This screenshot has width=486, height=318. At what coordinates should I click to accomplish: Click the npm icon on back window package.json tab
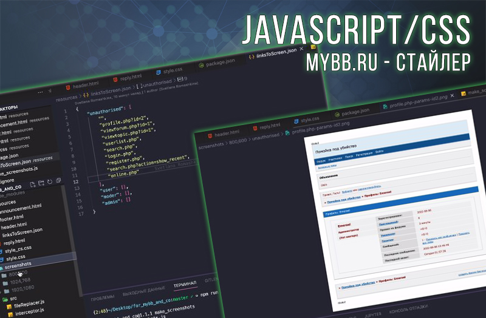201,66
